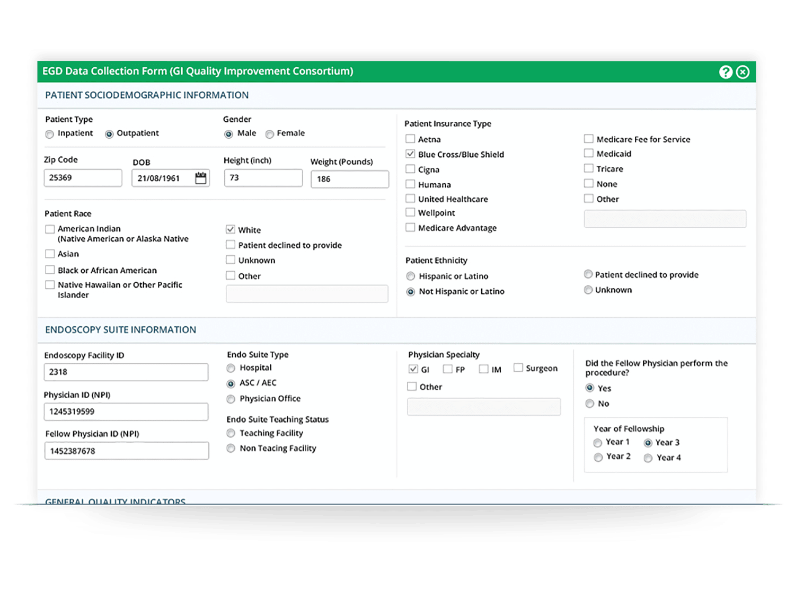Edit the Endoscopy Facility ID field

pos(126,372)
